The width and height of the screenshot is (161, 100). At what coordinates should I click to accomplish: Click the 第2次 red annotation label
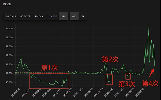pos(110,59)
